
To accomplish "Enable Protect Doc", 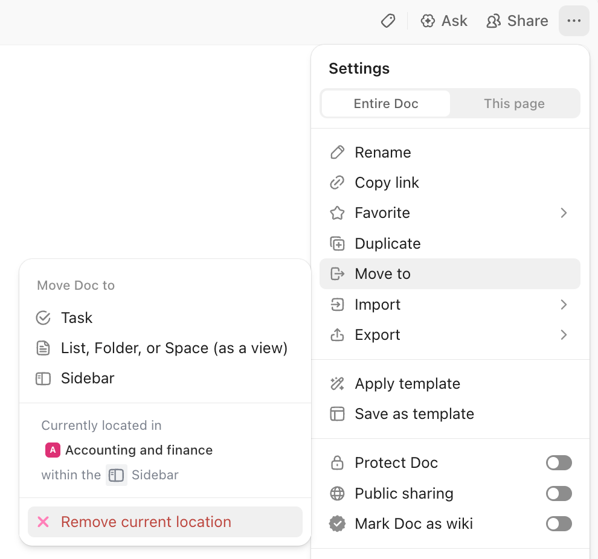I will pos(558,462).
